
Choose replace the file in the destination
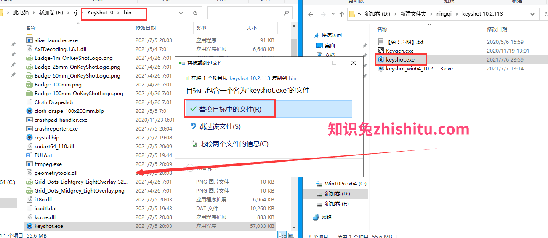[x=268, y=109]
